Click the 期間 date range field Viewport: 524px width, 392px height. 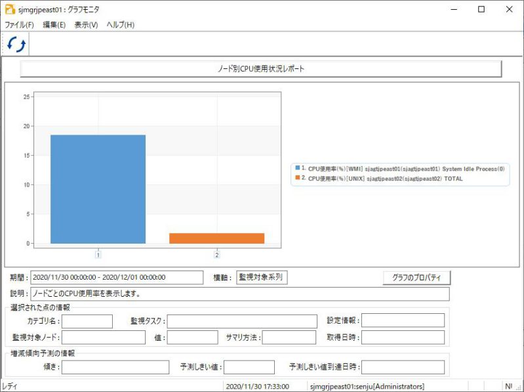(117, 277)
